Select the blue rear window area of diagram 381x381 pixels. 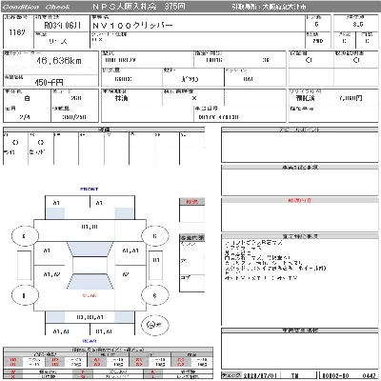(x=90, y=282)
